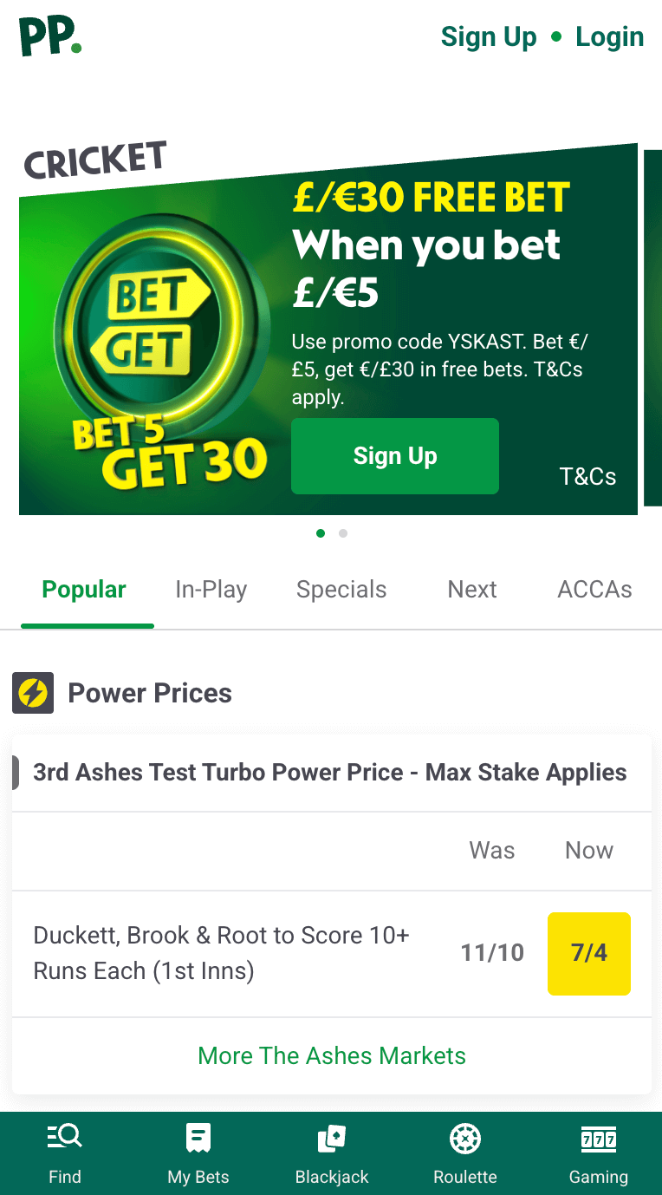The image size is (662, 1195).
Task: Collapse the 3rd Ashes Test Power Price header
Action: (329, 773)
